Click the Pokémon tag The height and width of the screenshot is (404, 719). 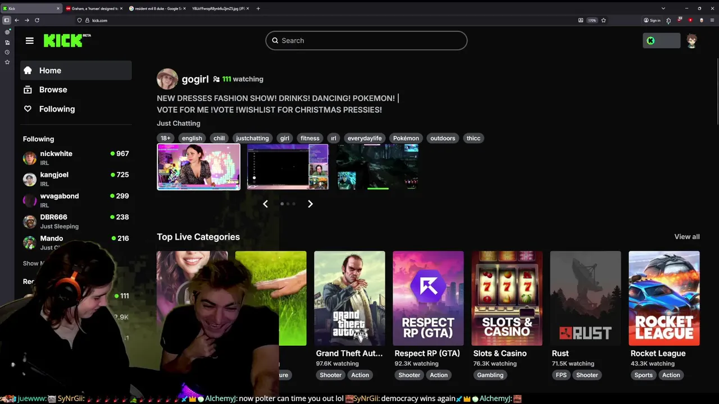pos(406,138)
